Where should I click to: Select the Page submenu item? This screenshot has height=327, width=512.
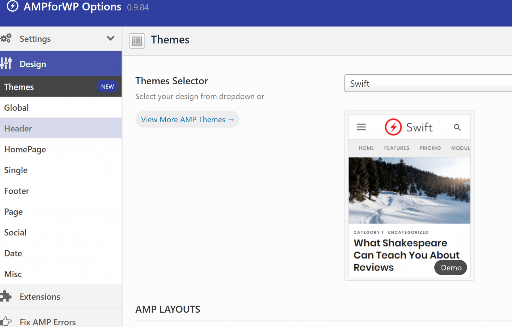[61, 211]
